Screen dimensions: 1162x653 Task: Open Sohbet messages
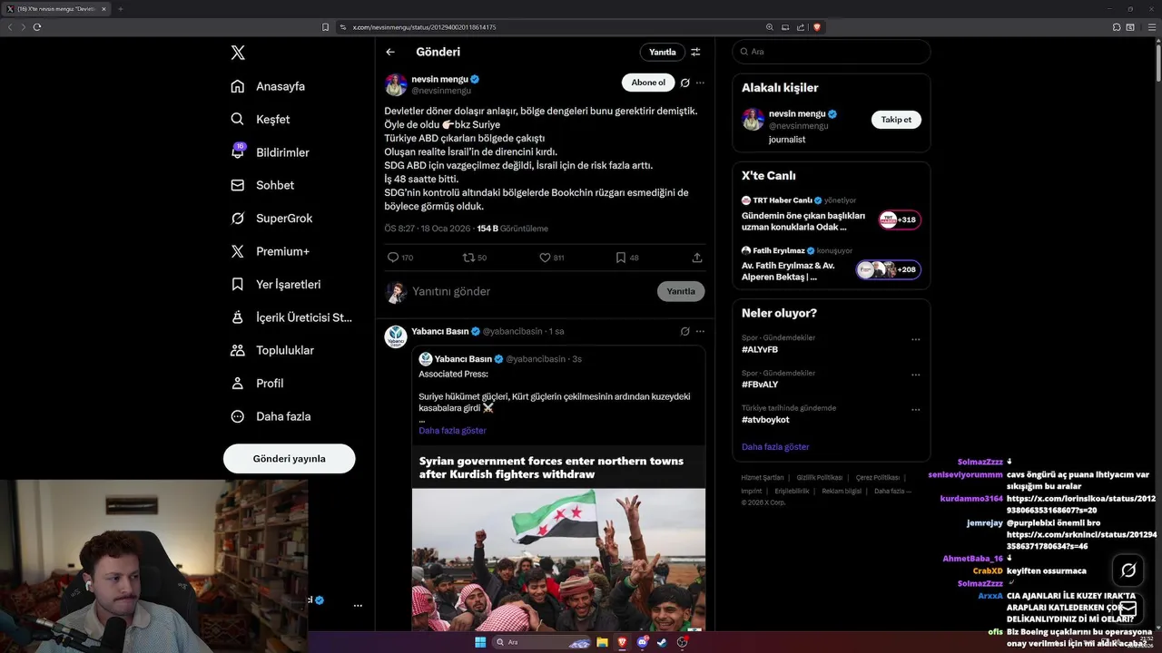(x=262, y=185)
